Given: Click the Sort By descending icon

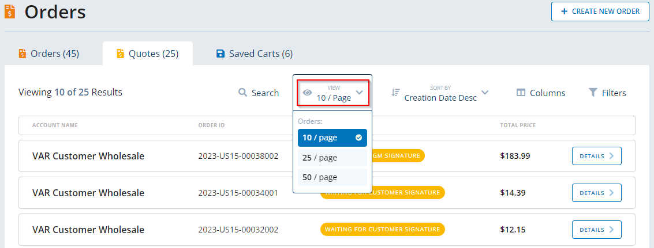Looking at the screenshot, I should tap(395, 93).
